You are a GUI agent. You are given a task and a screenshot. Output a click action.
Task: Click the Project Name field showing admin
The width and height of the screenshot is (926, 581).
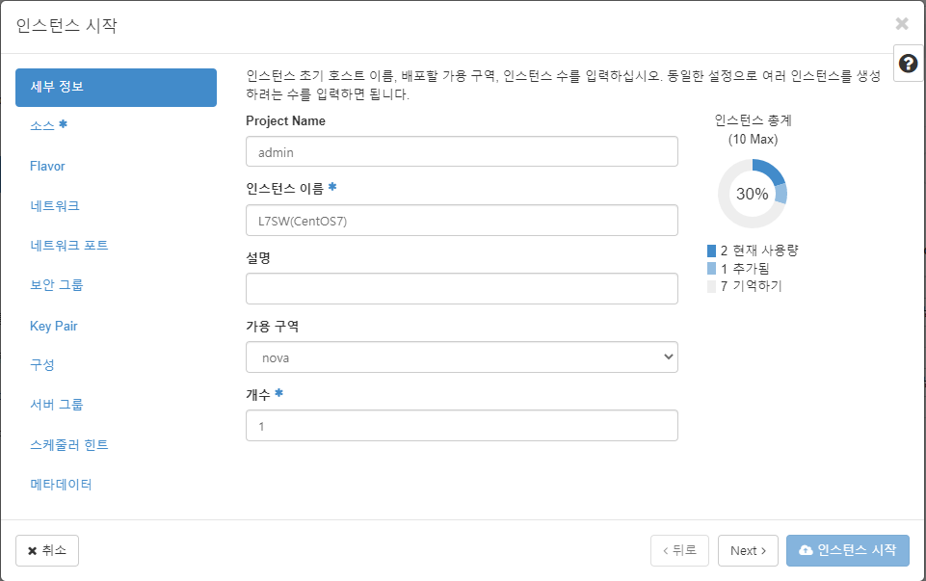tap(462, 151)
